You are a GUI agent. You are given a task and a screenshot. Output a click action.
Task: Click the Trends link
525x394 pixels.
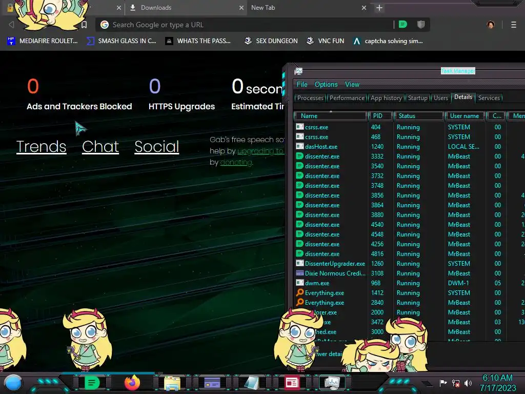point(41,147)
